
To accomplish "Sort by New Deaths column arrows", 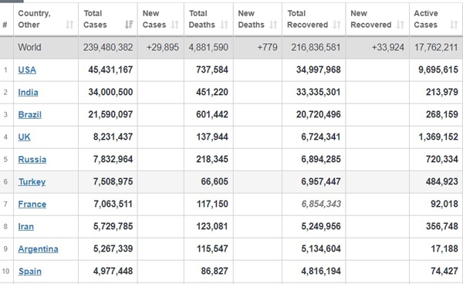I will pyautogui.click(x=273, y=25).
